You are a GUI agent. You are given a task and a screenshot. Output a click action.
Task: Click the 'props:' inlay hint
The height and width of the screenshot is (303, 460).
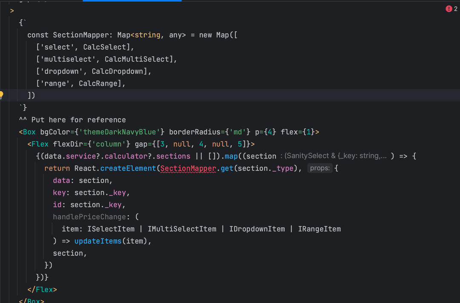pos(320,168)
